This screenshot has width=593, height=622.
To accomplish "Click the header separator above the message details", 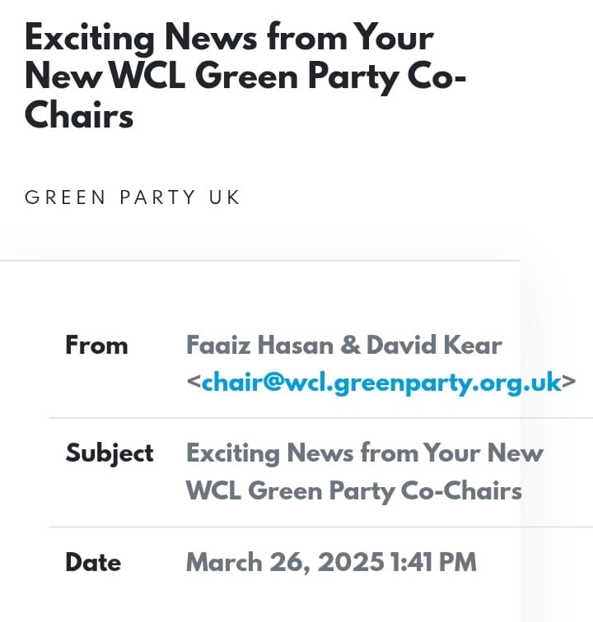I will (x=260, y=261).
